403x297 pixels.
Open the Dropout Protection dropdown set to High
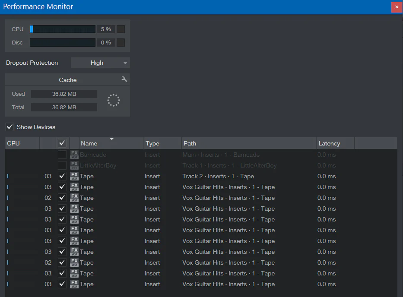(100, 63)
